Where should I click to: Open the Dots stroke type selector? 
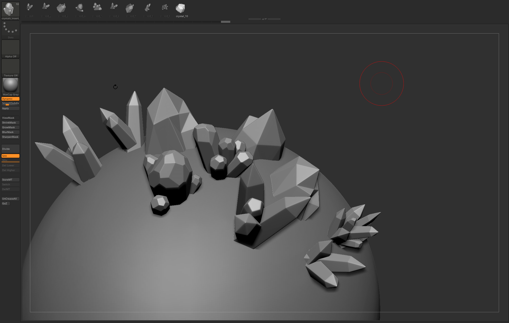[10, 30]
